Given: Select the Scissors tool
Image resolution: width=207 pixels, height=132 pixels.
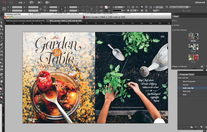Looking at the screenshot, I should [1, 59].
